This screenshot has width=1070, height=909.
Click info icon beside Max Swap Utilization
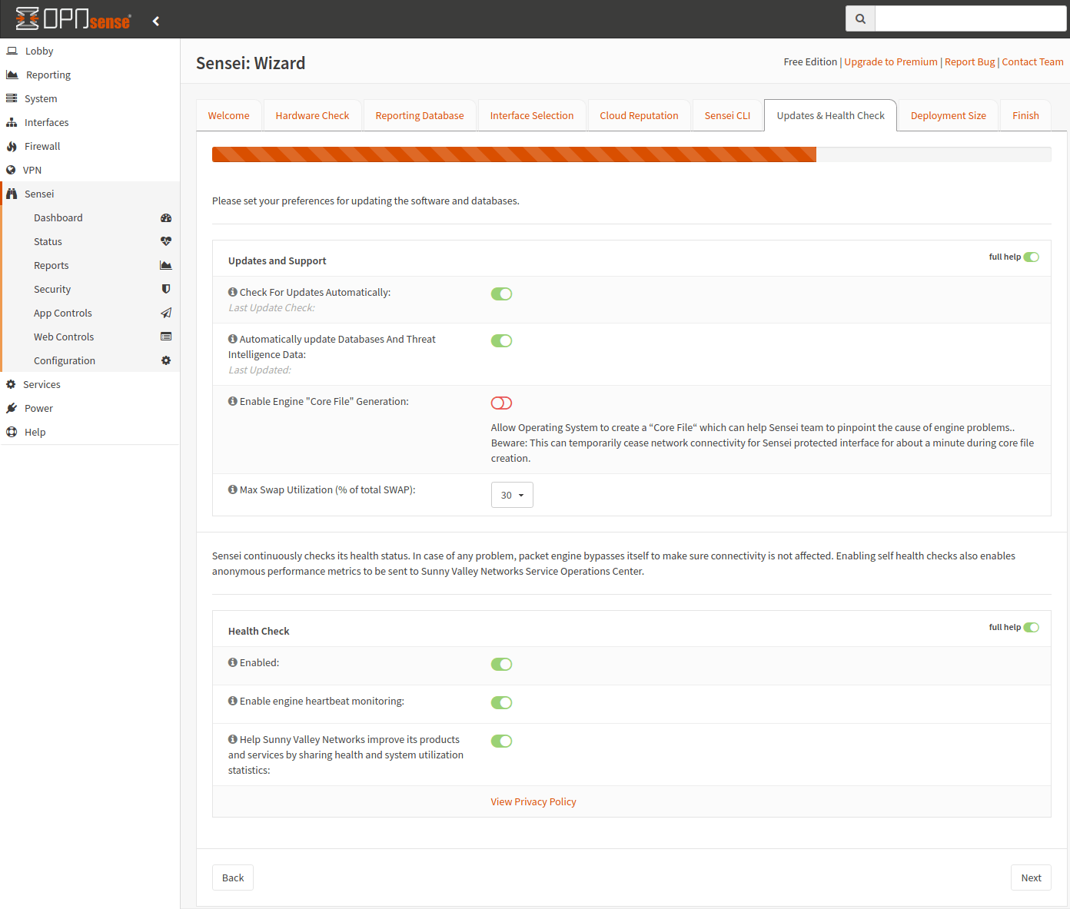tap(232, 489)
